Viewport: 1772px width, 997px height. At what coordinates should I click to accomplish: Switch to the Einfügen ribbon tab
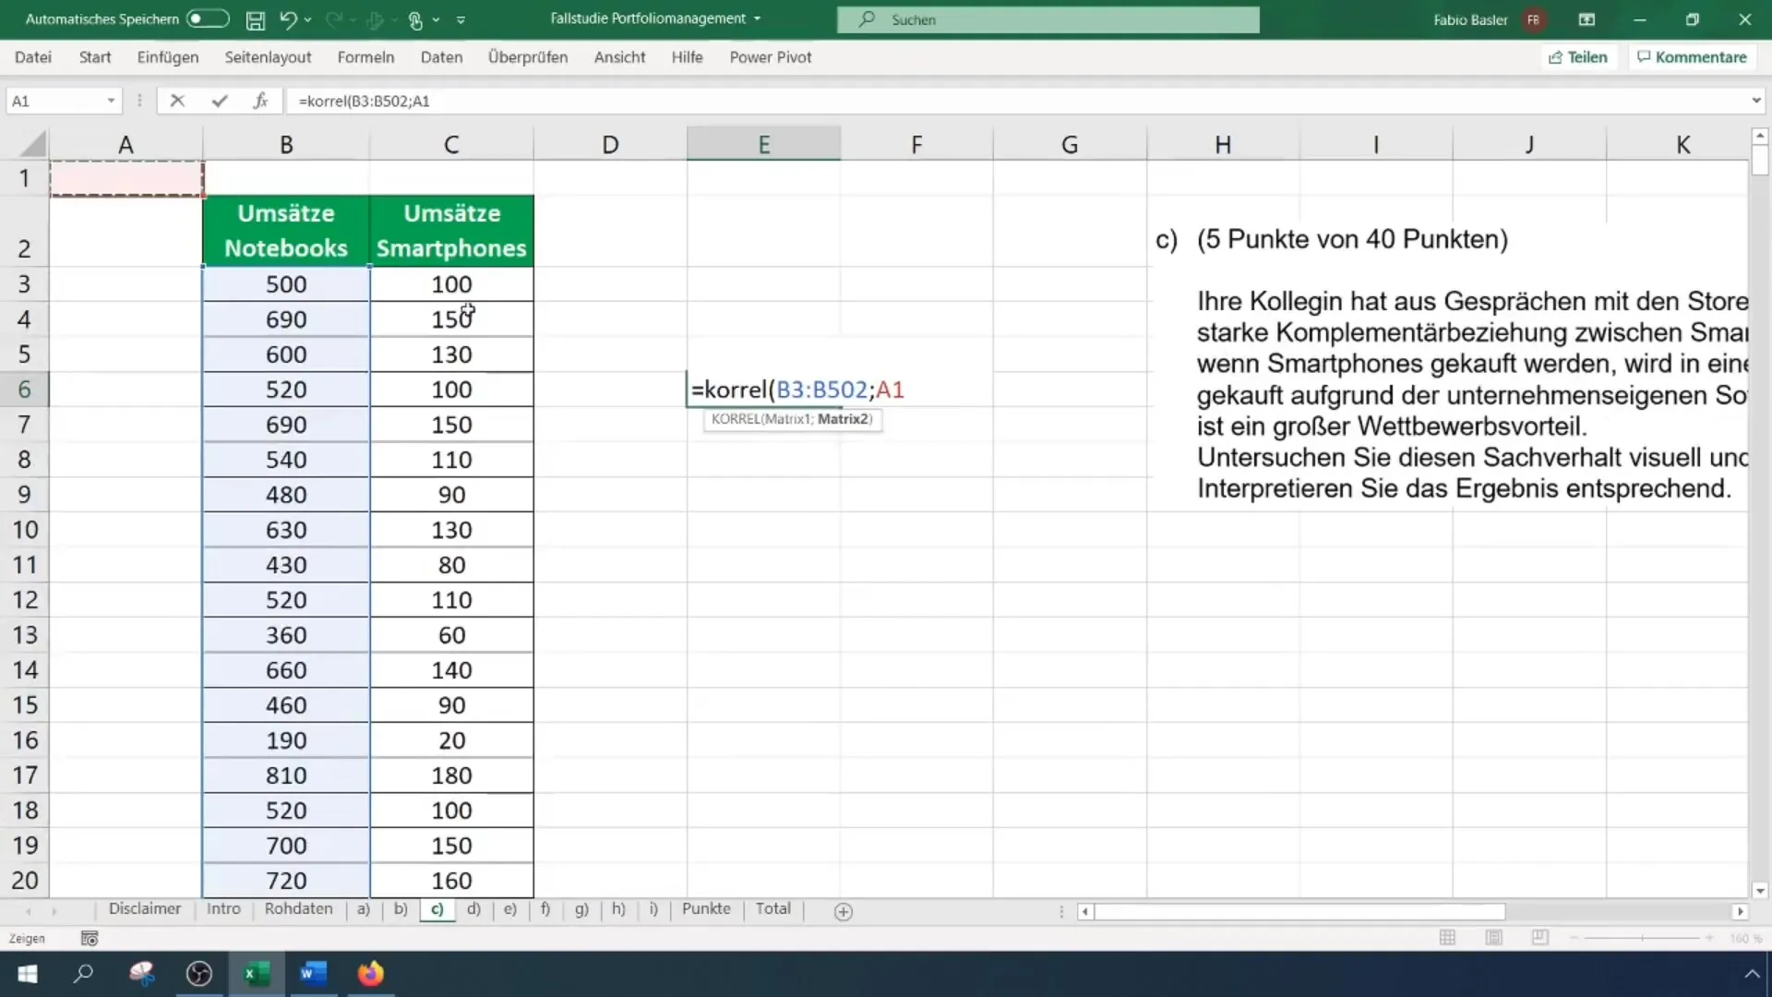tap(168, 57)
